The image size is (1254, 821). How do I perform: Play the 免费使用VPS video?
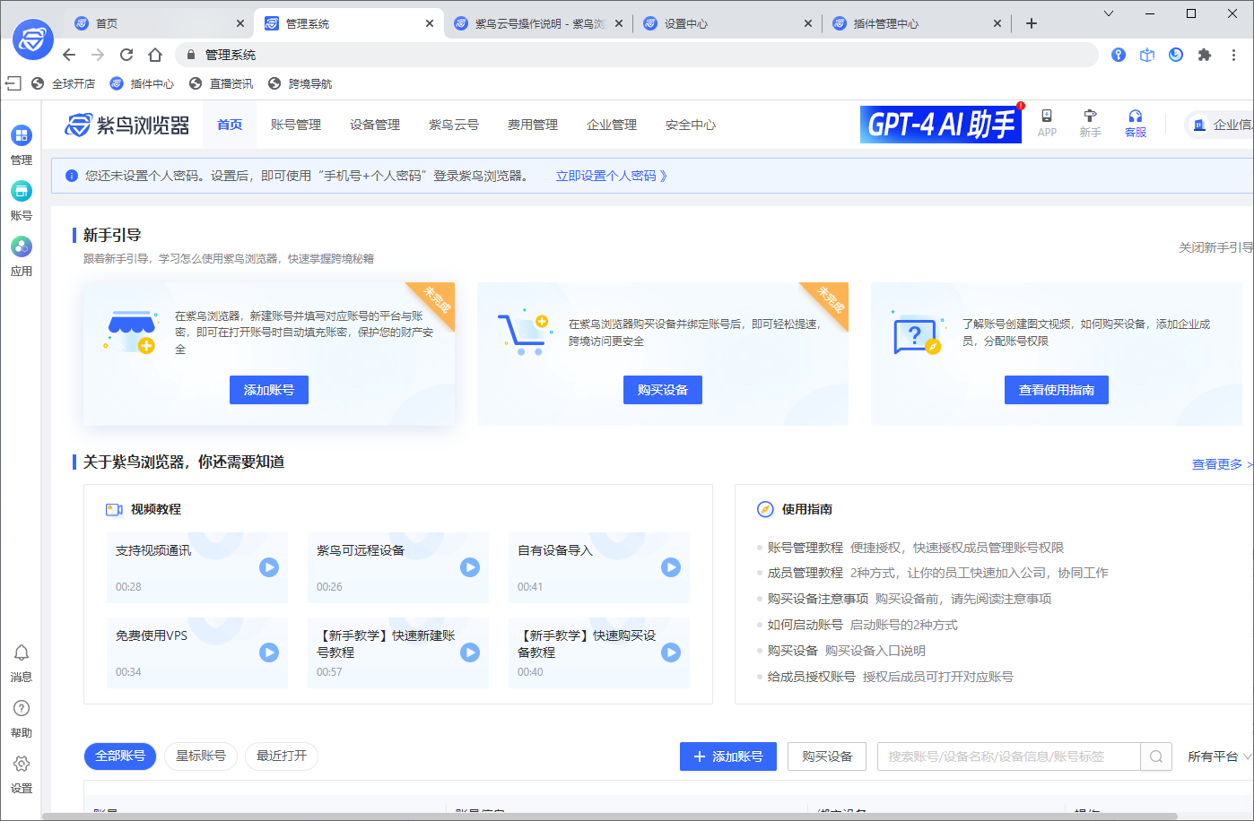point(268,652)
